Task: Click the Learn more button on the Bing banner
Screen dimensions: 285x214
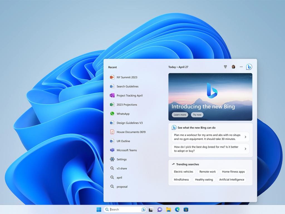Action: pos(180,115)
